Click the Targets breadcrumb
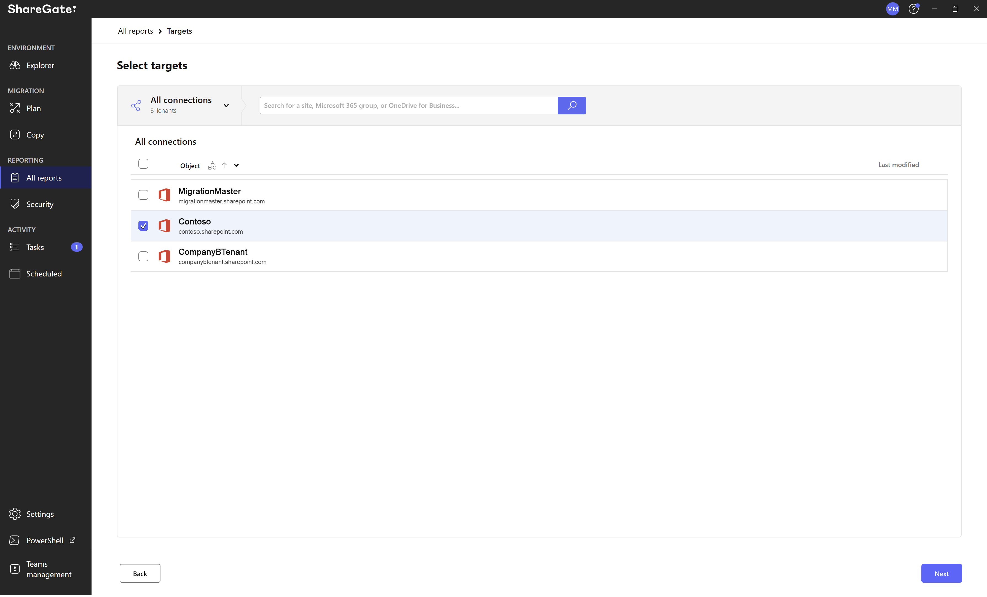987x597 pixels. point(179,31)
